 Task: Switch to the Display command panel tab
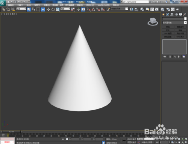180,15
